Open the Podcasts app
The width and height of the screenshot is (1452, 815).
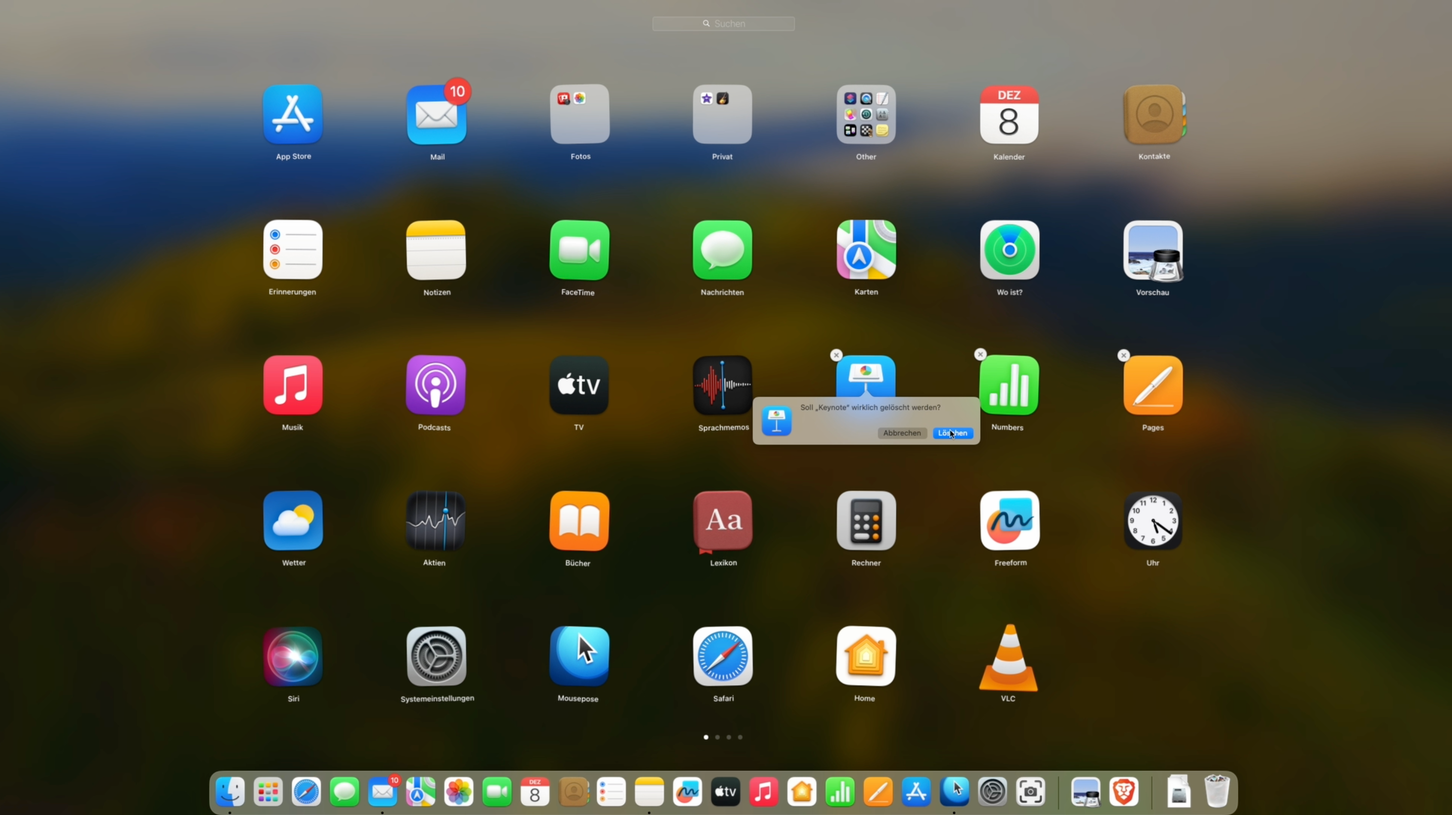[x=435, y=385]
